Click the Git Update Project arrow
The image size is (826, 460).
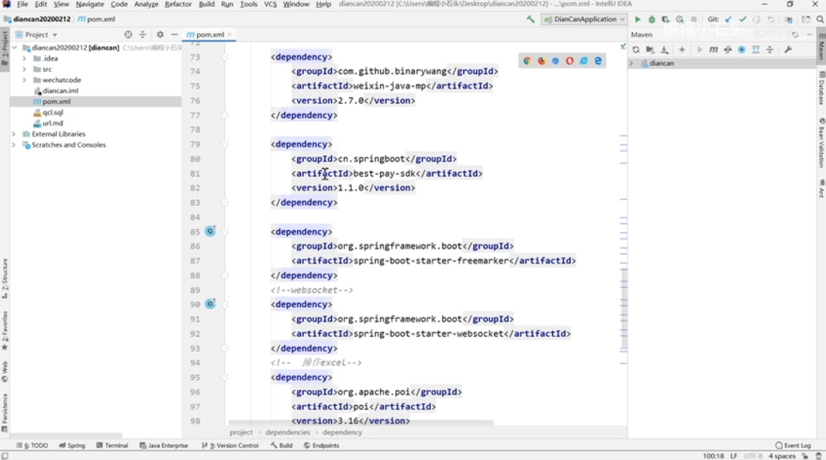[x=729, y=19]
